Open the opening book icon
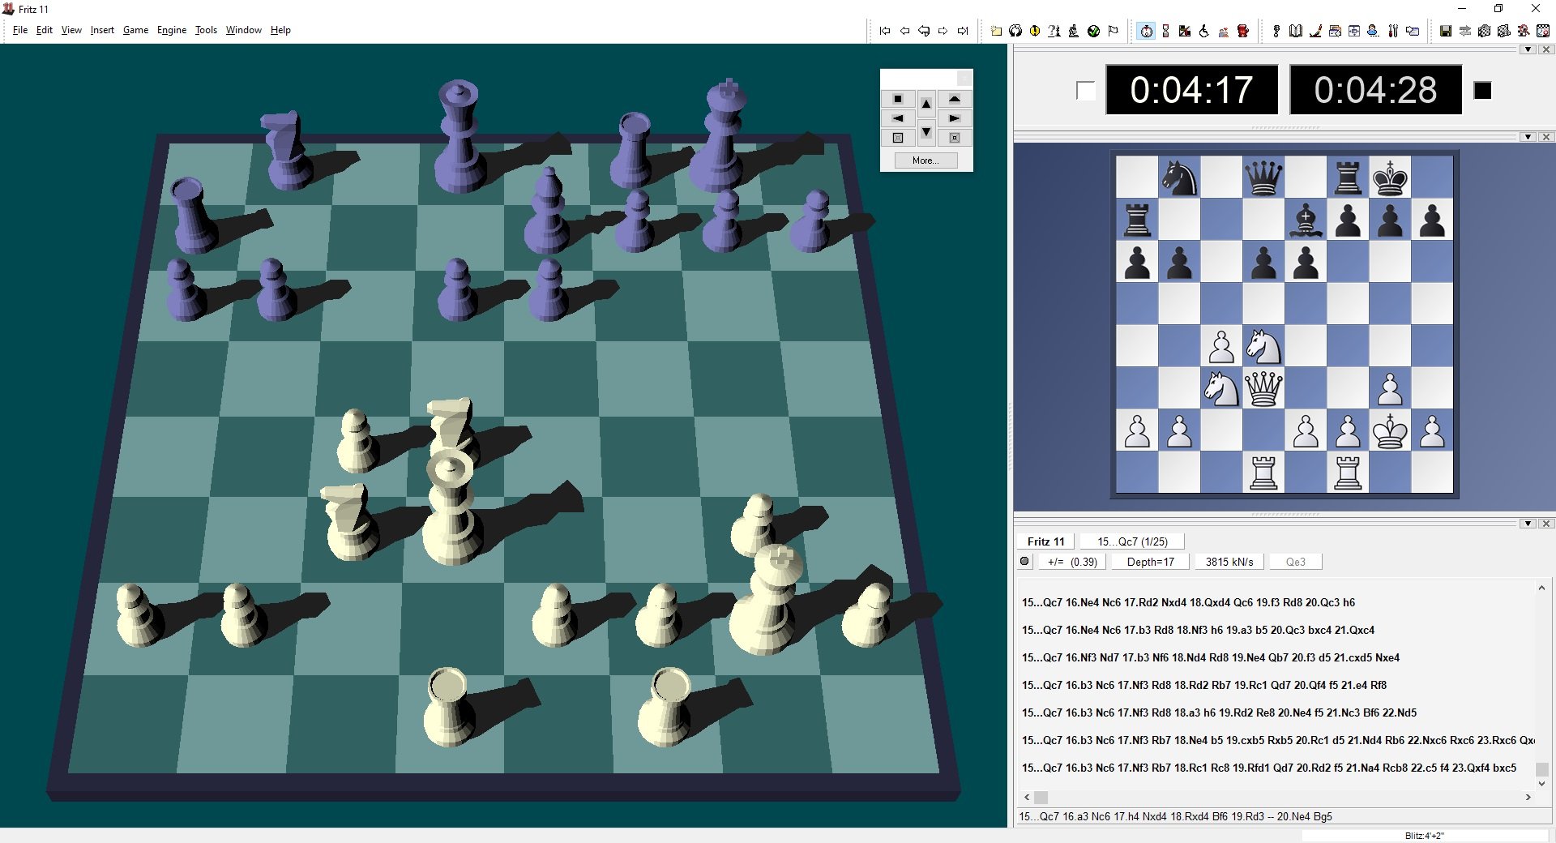1556x843 pixels. [x=1296, y=31]
